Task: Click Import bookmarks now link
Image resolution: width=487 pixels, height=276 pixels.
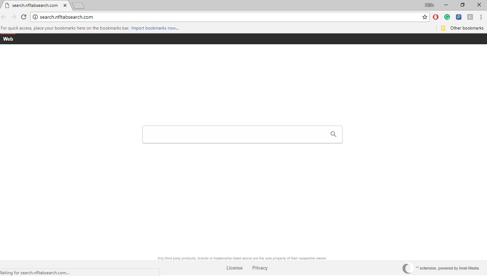Action: tap(155, 28)
